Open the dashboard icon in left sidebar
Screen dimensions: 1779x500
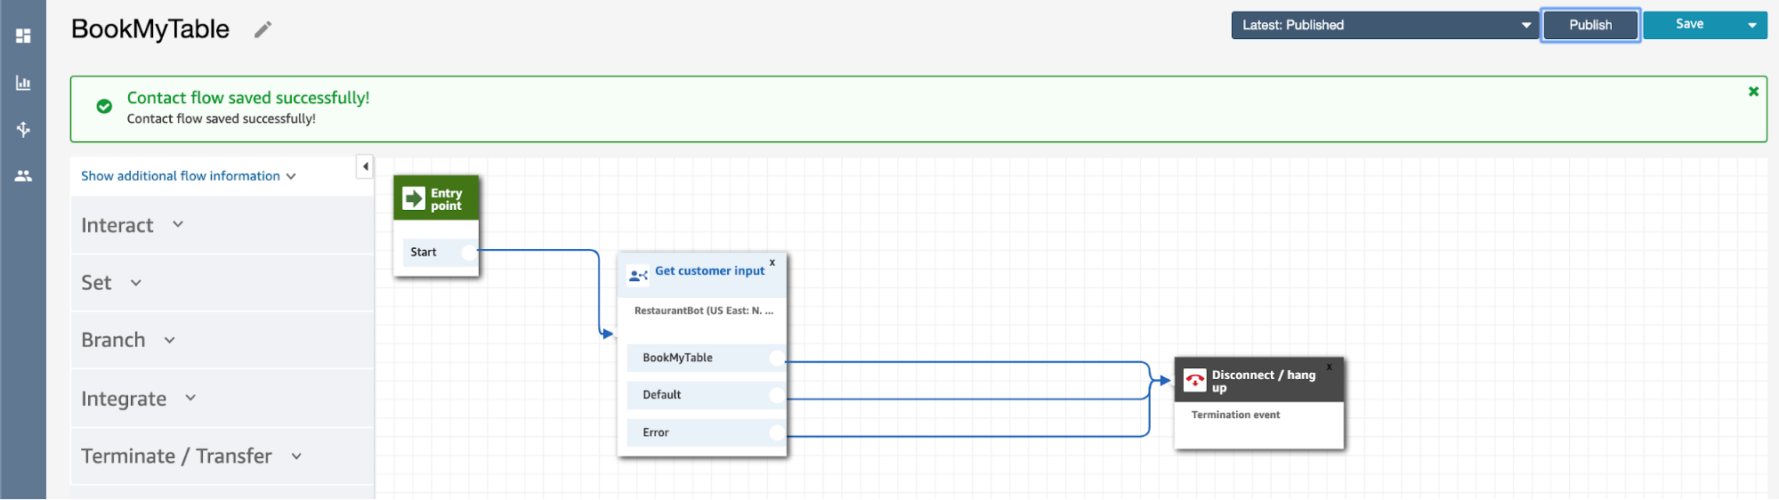point(23,36)
